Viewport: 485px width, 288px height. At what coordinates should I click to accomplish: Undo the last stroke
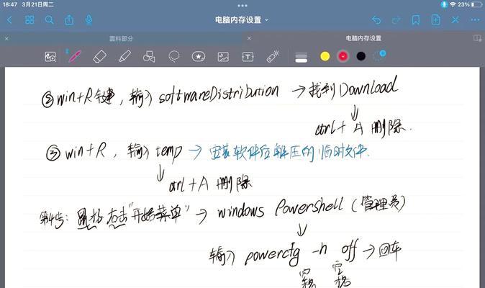[x=376, y=20]
